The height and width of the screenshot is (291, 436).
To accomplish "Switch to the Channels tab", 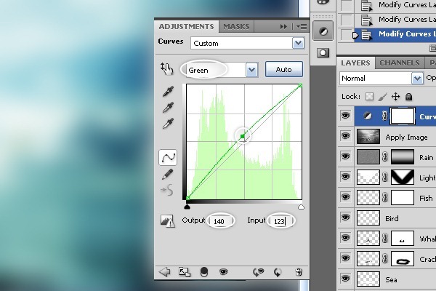I will tap(400, 63).
